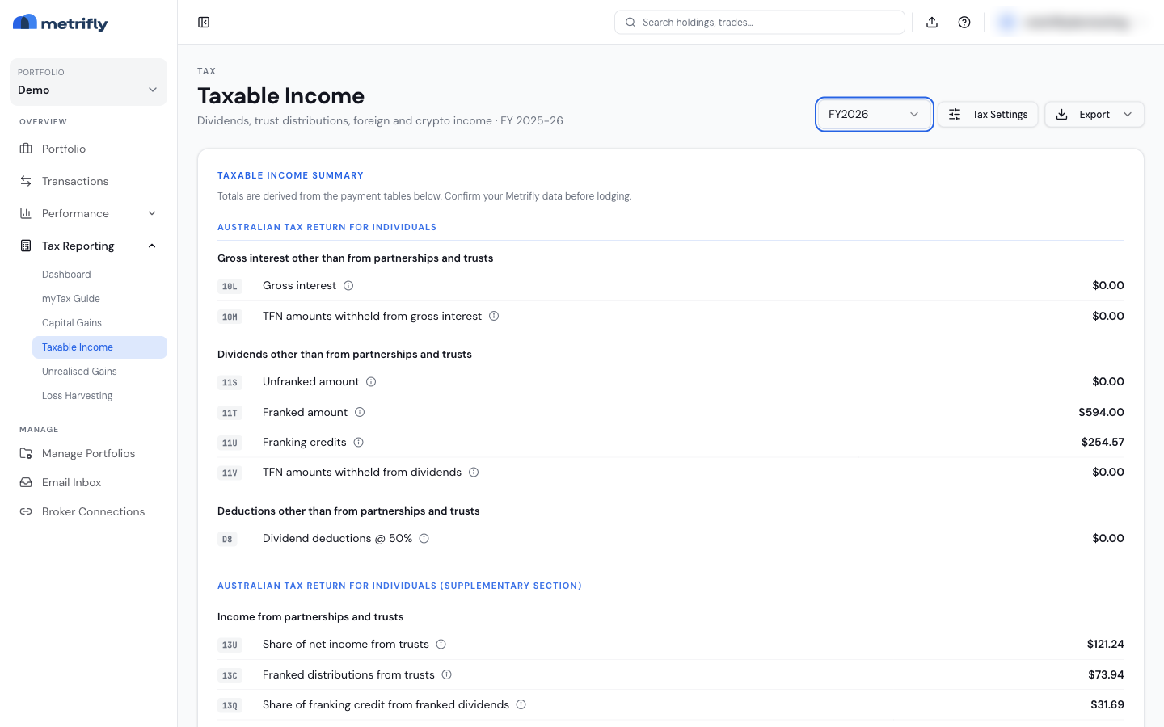Show info for Gross interest
This screenshot has width=1164, height=727.
[x=348, y=286]
